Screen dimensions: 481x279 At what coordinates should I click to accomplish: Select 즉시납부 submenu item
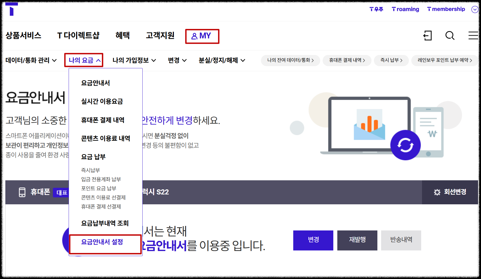(x=90, y=170)
